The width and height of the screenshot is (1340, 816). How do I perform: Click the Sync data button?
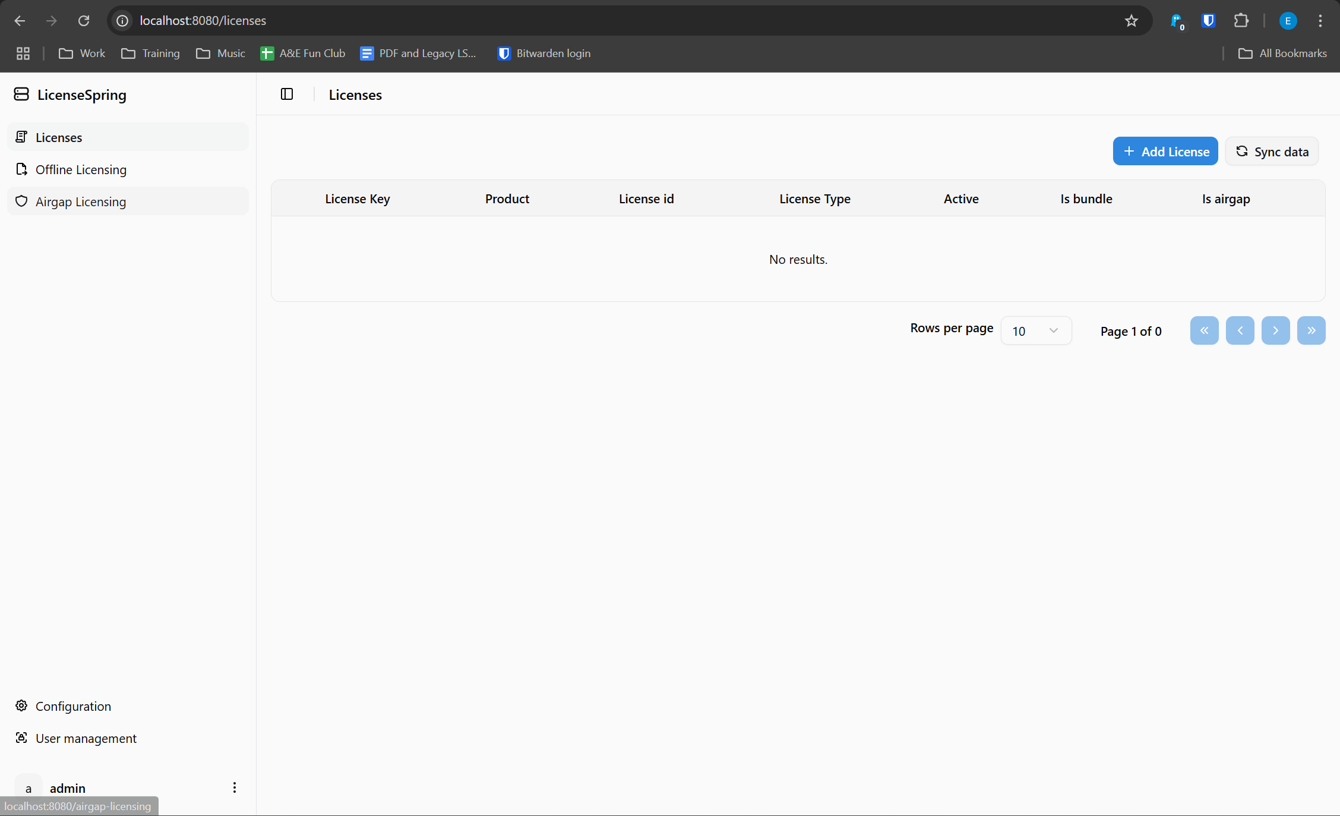pos(1272,152)
